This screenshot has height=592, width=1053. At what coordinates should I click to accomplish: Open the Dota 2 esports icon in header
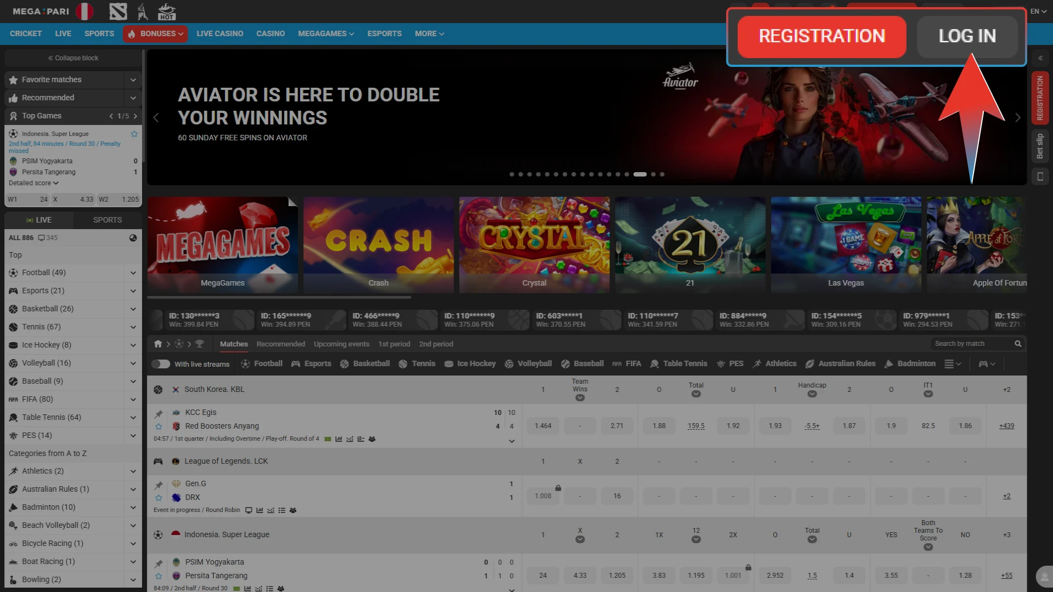118,11
